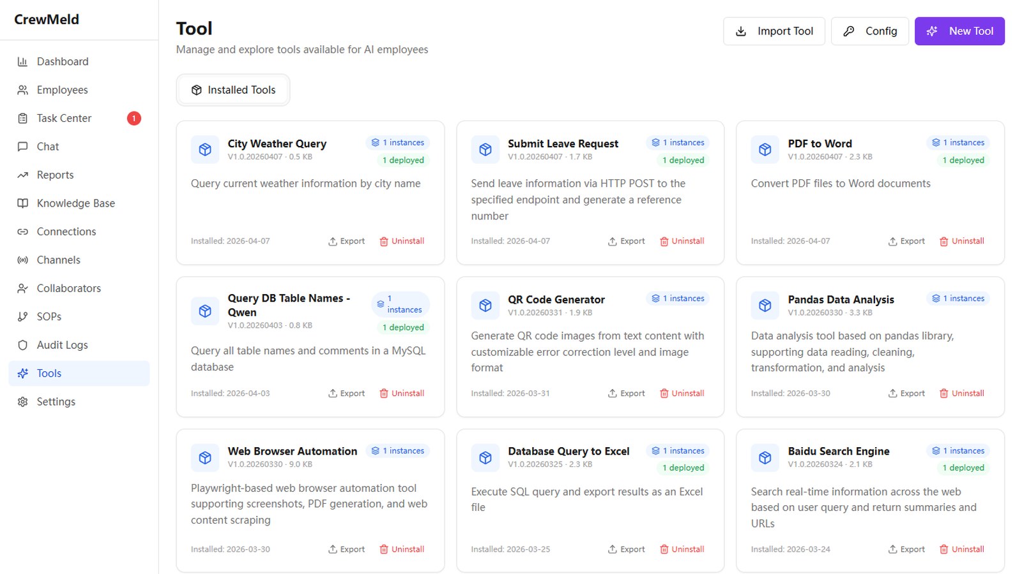Uninstall the Submit Leave Request tool
The height and width of the screenshot is (574, 1022).
(682, 241)
